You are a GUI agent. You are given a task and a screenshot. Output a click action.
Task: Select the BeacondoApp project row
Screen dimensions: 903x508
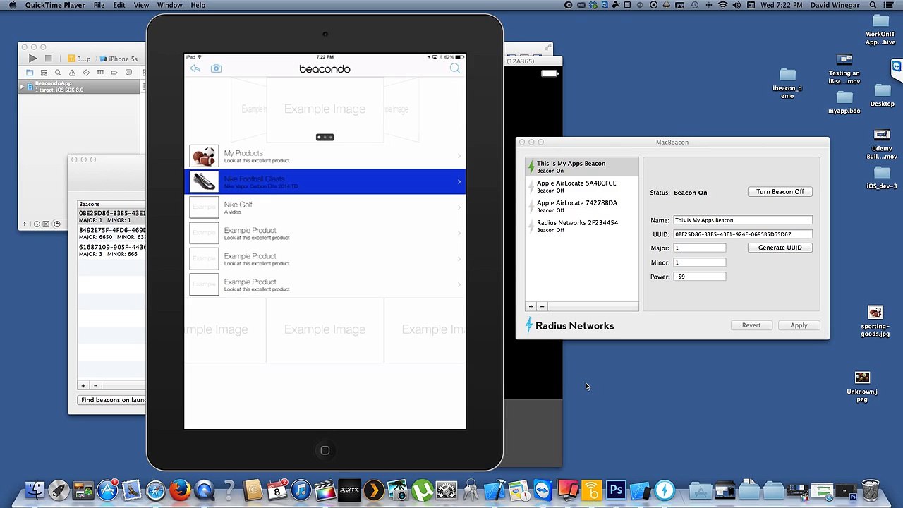(x=79, y=87)
